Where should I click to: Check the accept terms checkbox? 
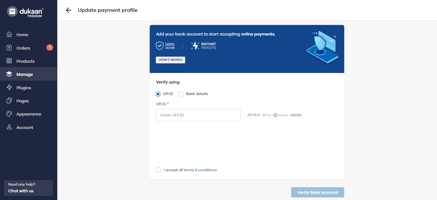159,170
